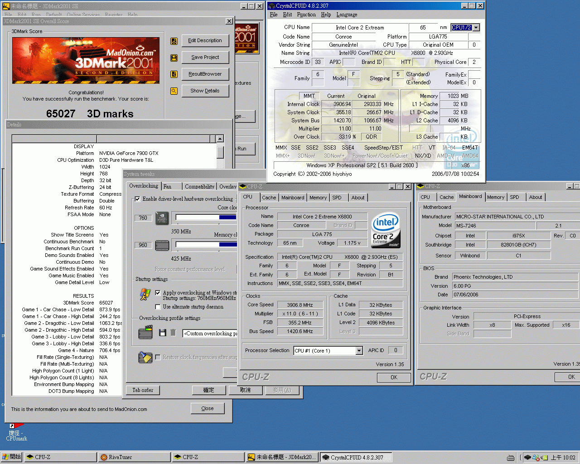Click the Edit Description button

click(205, 41)
